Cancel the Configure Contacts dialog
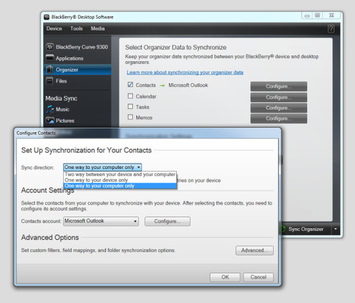The width and height of the screenshot is (355, 303). pyautogui.click(x=258, y=277)
